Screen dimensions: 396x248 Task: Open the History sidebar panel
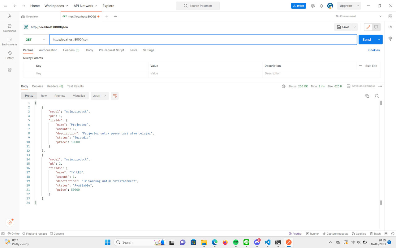pyautogui.click(x=10, y=55)
